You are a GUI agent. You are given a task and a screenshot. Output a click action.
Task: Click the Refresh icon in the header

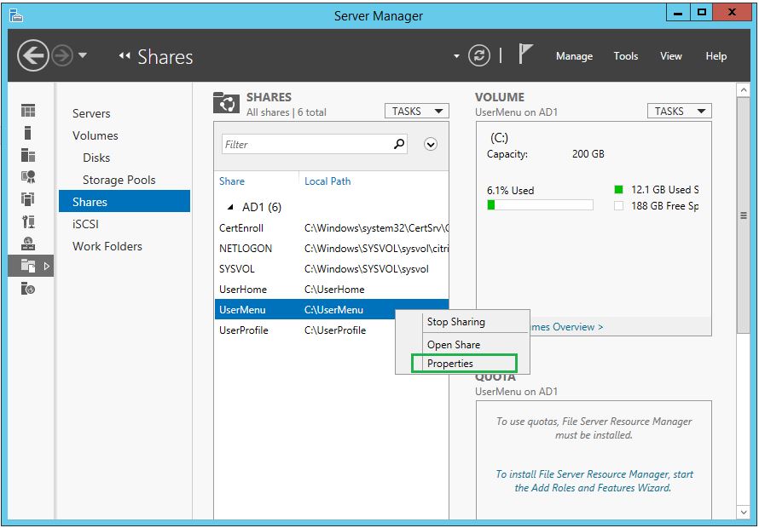click(480, 56)
